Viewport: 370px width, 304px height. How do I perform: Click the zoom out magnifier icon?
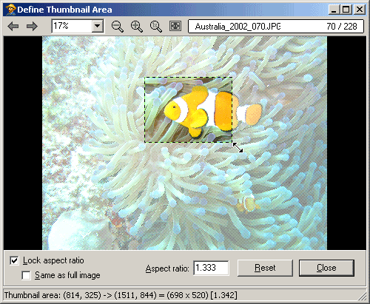tap(118, 27)
